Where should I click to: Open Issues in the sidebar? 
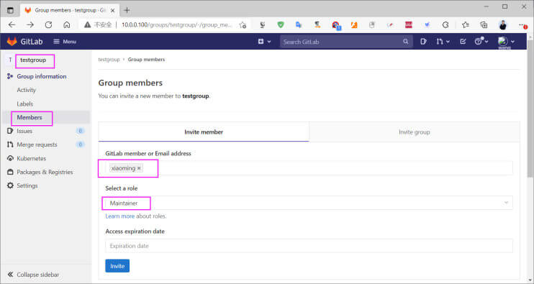point(24,131)
